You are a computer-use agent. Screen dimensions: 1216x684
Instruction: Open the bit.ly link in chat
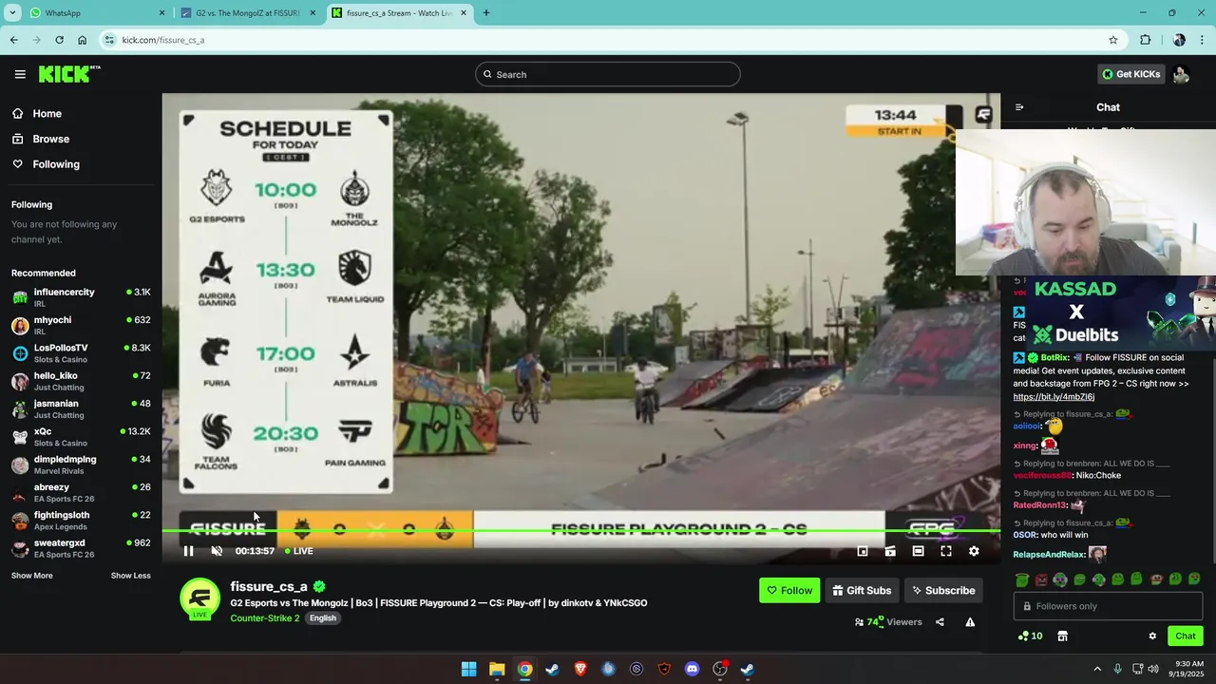[1054, 397]
